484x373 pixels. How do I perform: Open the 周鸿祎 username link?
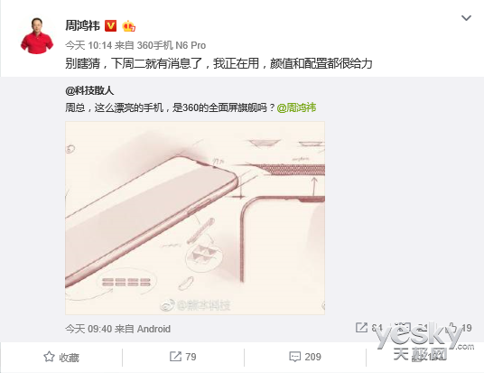(83, 26)
